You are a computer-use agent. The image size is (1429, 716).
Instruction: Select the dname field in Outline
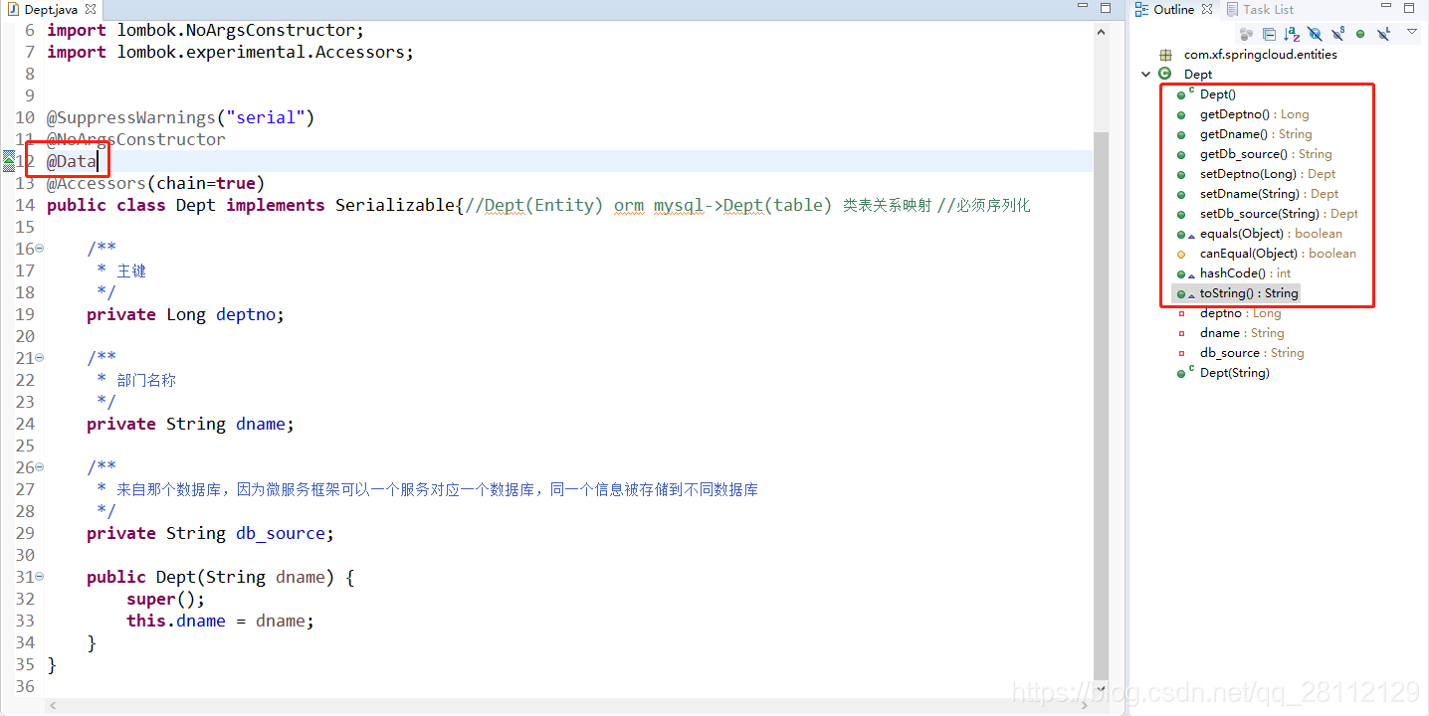click(x=1242, y=333)
